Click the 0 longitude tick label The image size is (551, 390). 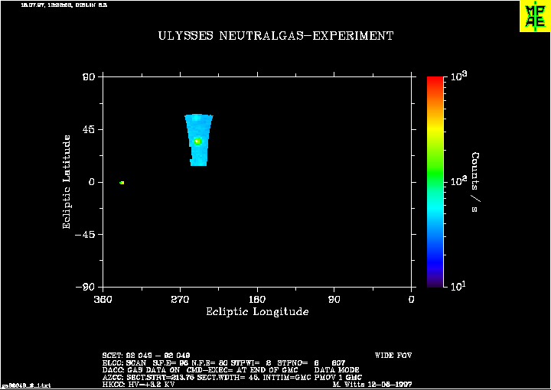(x=412, y=300)
